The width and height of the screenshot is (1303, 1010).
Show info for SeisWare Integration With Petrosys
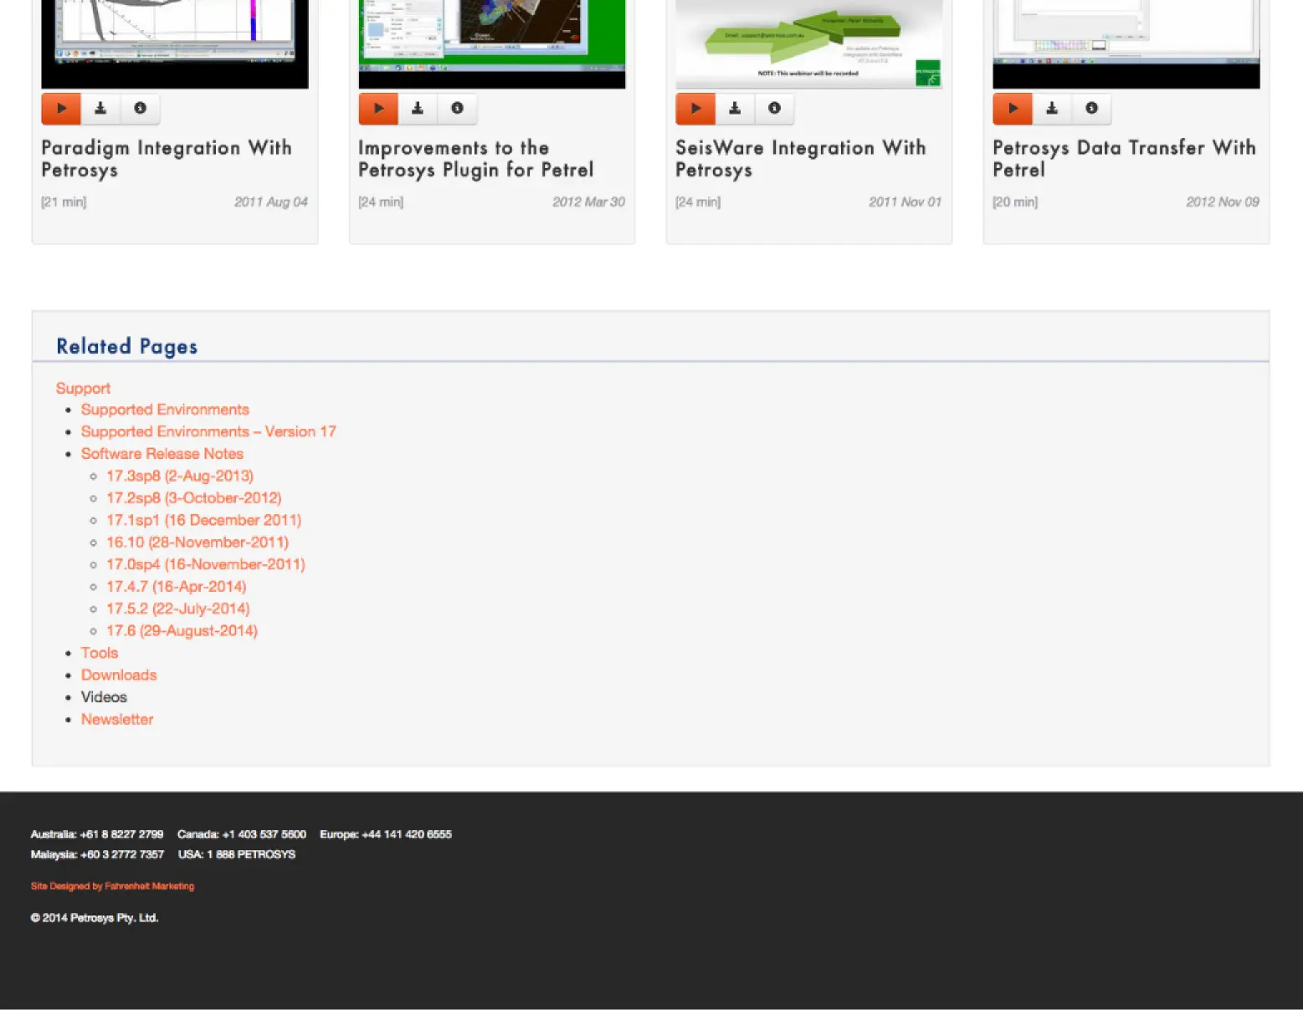pyautogui.click(x=774, y=109)
